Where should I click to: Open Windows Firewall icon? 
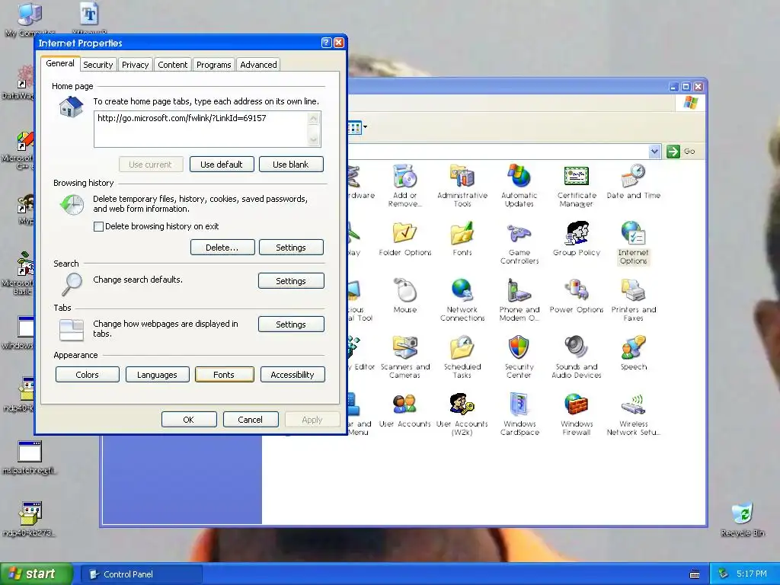(576, 414)
